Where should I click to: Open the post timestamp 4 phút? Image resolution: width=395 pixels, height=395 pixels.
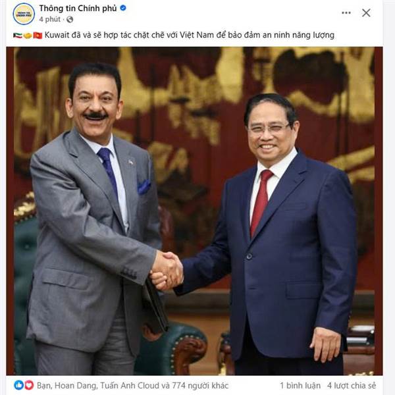tap(49, 19)
